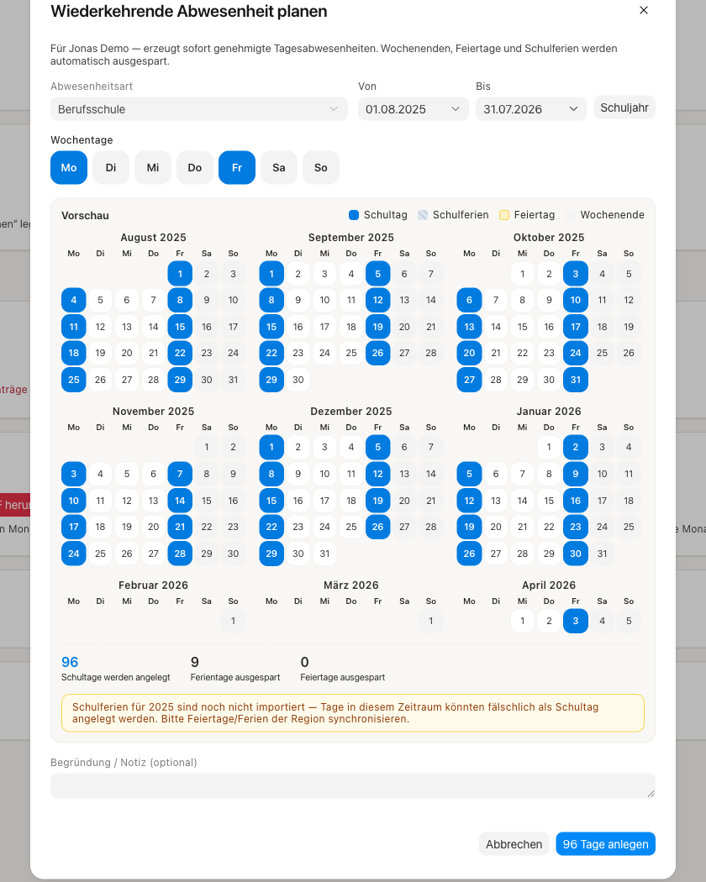
Task: Cancel with the Abbrechen button
Action: (514, 843)
